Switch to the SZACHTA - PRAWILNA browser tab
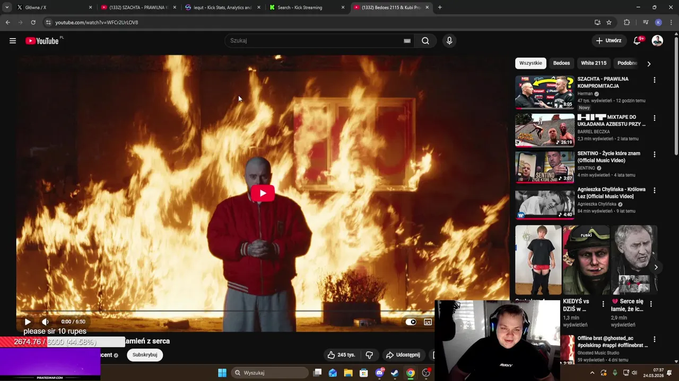Screen dimensions: 679x381 [138, 7]
